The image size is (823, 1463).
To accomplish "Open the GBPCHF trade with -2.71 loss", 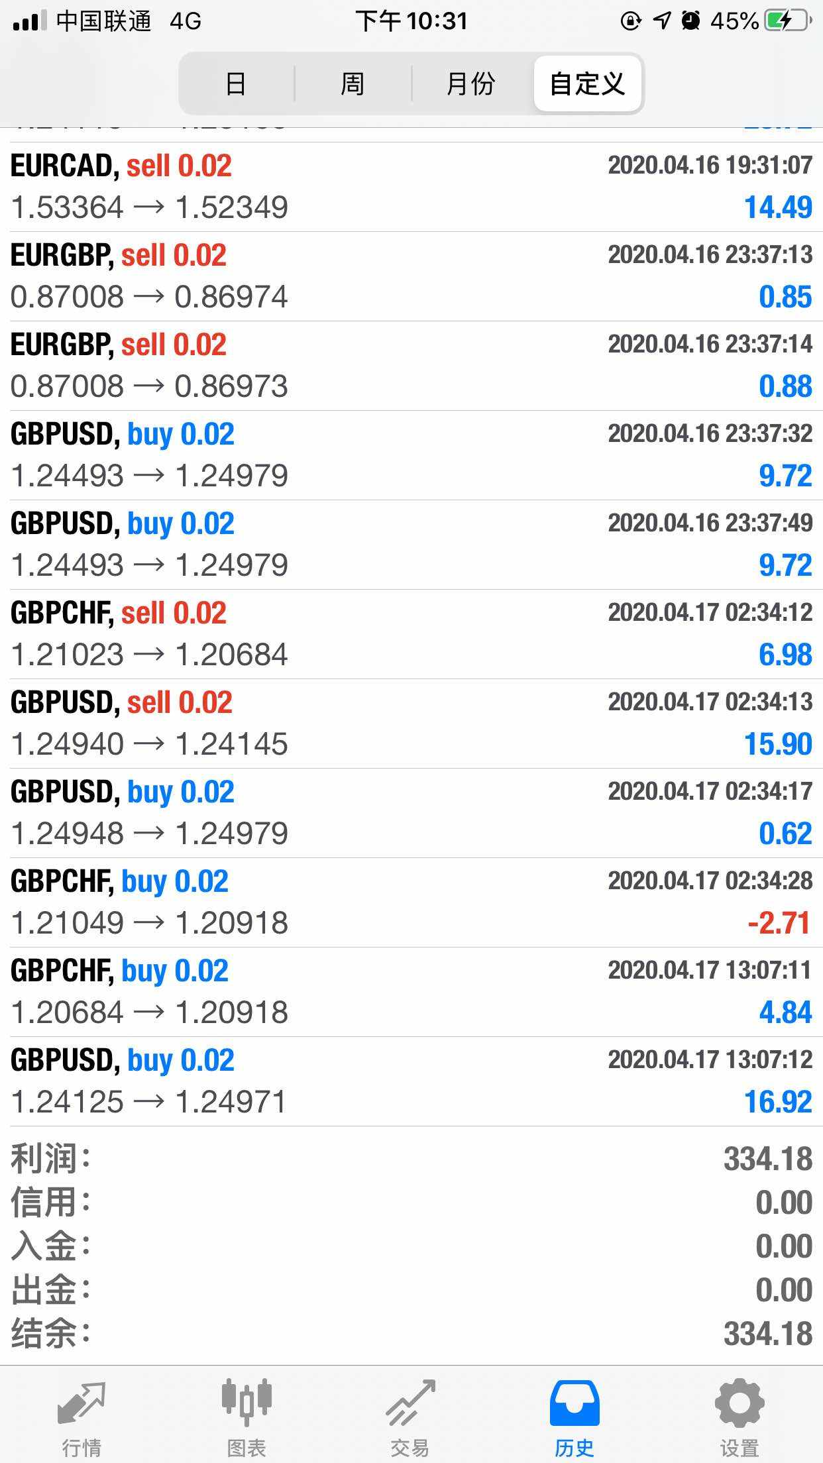I will coord(411,902).
